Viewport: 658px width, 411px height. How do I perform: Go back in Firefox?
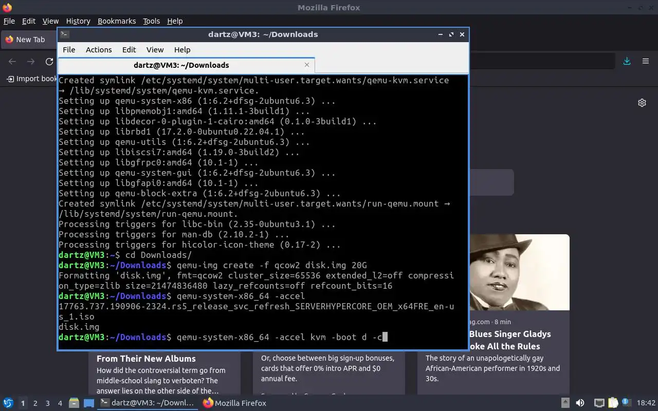pyautogui.click(x=12, y=62)
